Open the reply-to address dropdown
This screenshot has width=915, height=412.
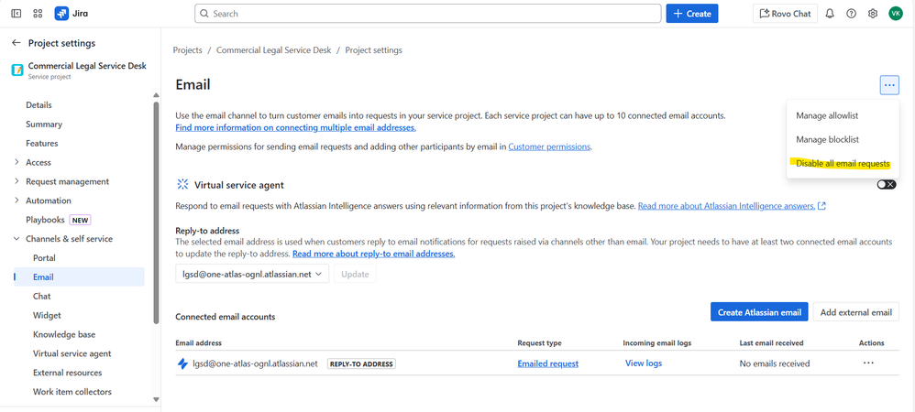click(252, 274)
